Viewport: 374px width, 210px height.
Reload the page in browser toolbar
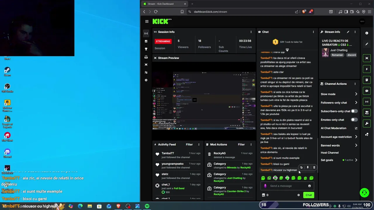pos(156,12)
